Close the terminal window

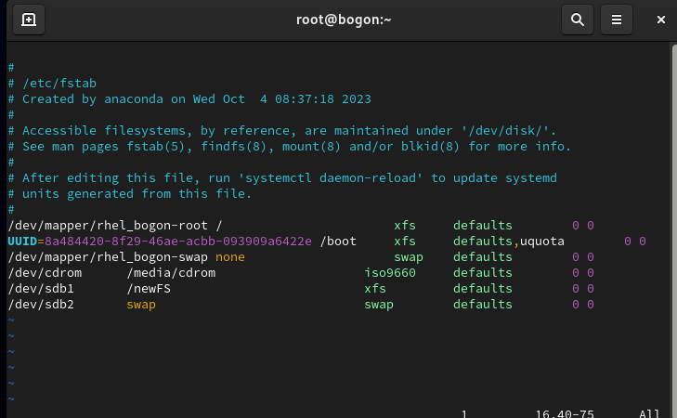pos(660,20)
